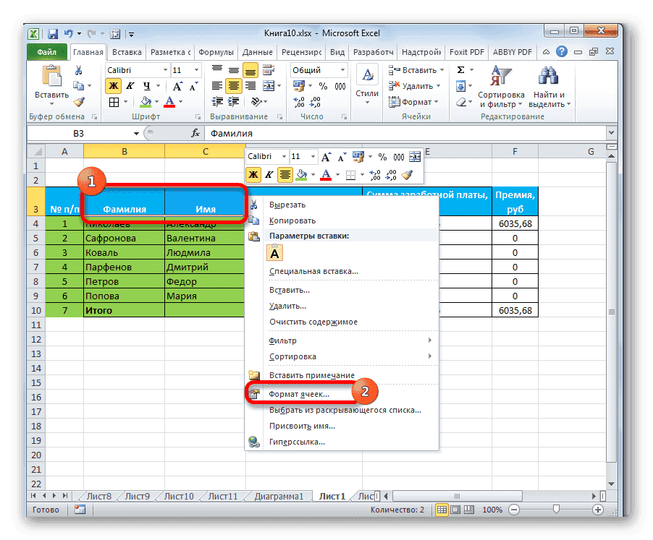653x540 pixels.
Task: Click the Save icon on Quick Access Toolbar
Action: point(54,33)
